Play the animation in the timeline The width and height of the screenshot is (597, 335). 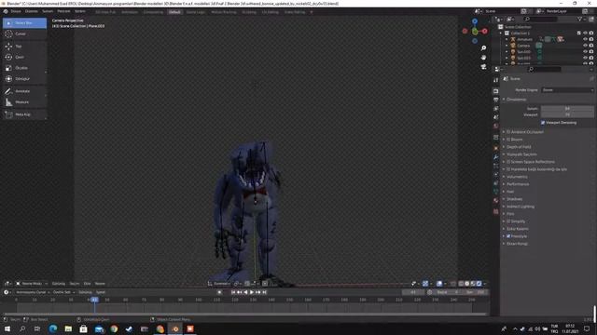[x=252, y=292]
